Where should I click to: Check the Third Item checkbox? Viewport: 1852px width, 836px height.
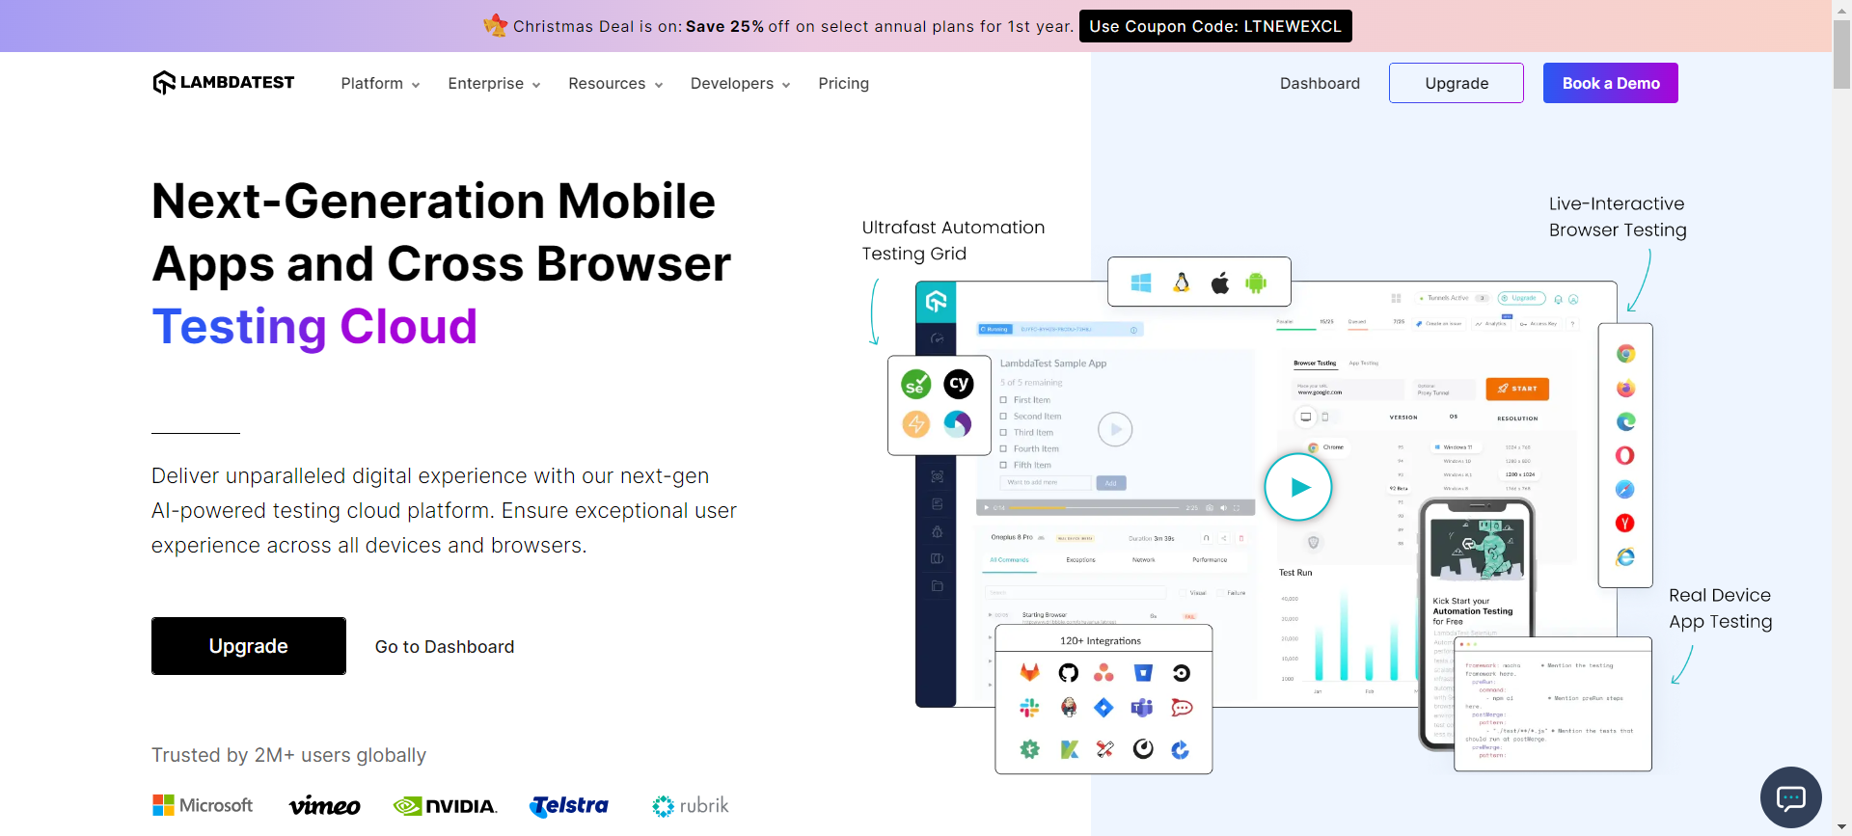[1003, 433]
